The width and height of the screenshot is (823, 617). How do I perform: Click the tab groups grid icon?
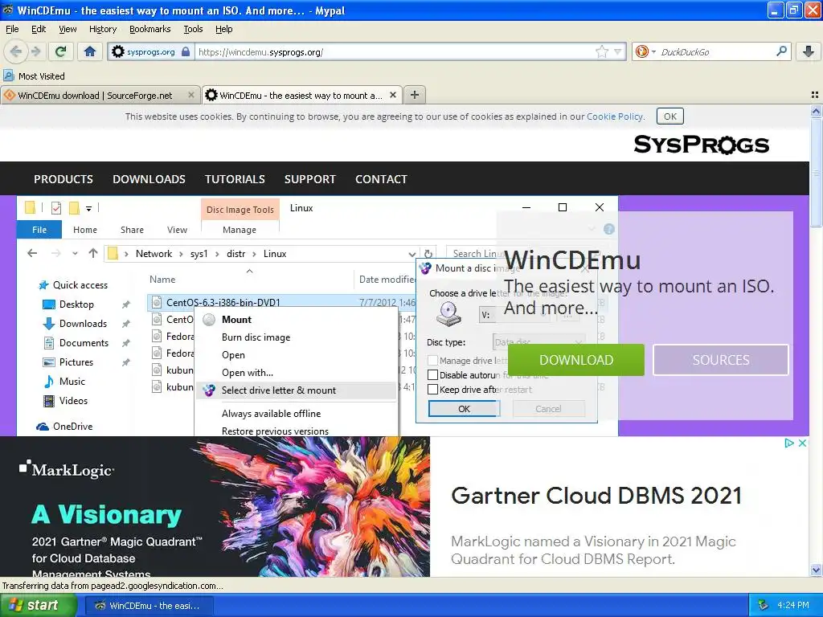(x=815, y=95)
